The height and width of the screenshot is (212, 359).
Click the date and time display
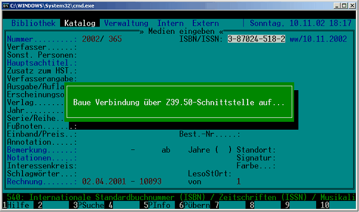300,23
